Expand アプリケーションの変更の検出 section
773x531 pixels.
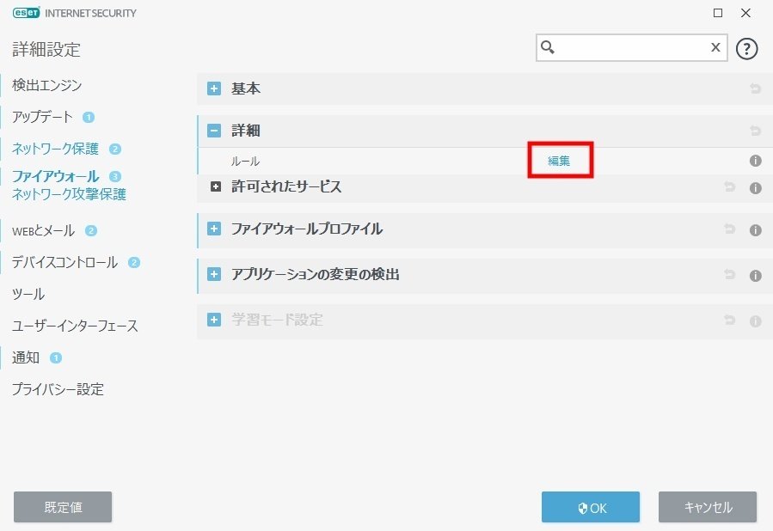tap(214, 274)
